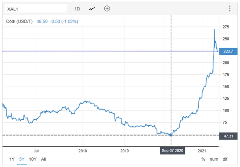Screen dimensions: 240x167
Task: Click the 2018 axis label
Action: (83, 151)
